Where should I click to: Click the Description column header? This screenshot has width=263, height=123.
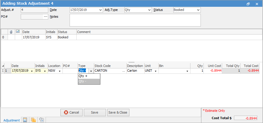[x=136, y=66]
